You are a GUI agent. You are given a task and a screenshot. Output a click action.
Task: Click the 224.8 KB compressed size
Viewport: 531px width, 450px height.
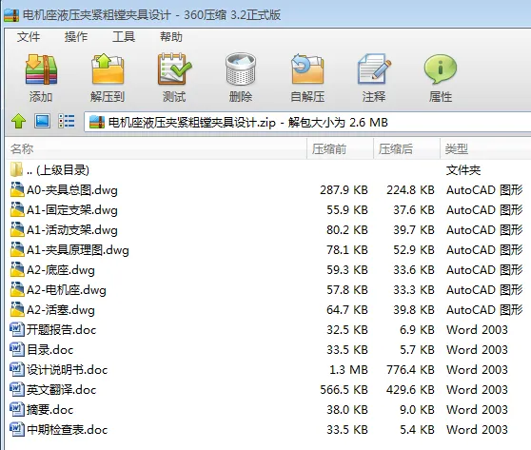410,190
